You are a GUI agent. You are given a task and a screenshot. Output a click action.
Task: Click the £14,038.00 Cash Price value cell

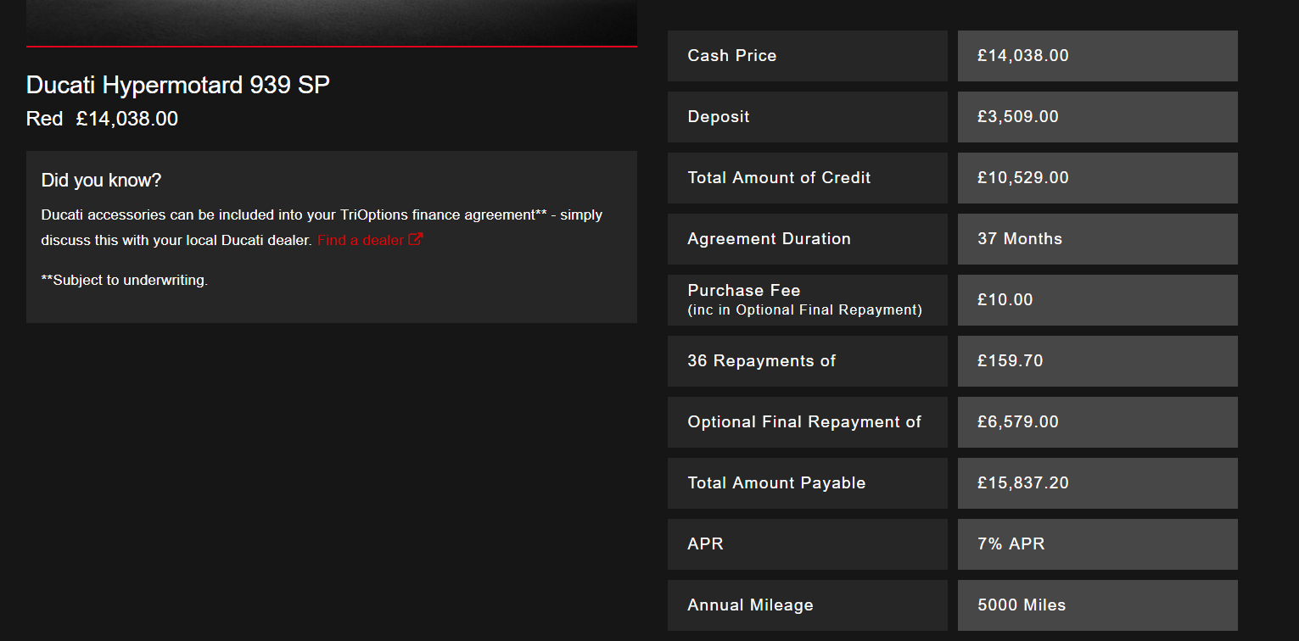point(1098,56)
